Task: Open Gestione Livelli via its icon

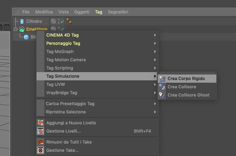Action: click(x=40, y=131)
